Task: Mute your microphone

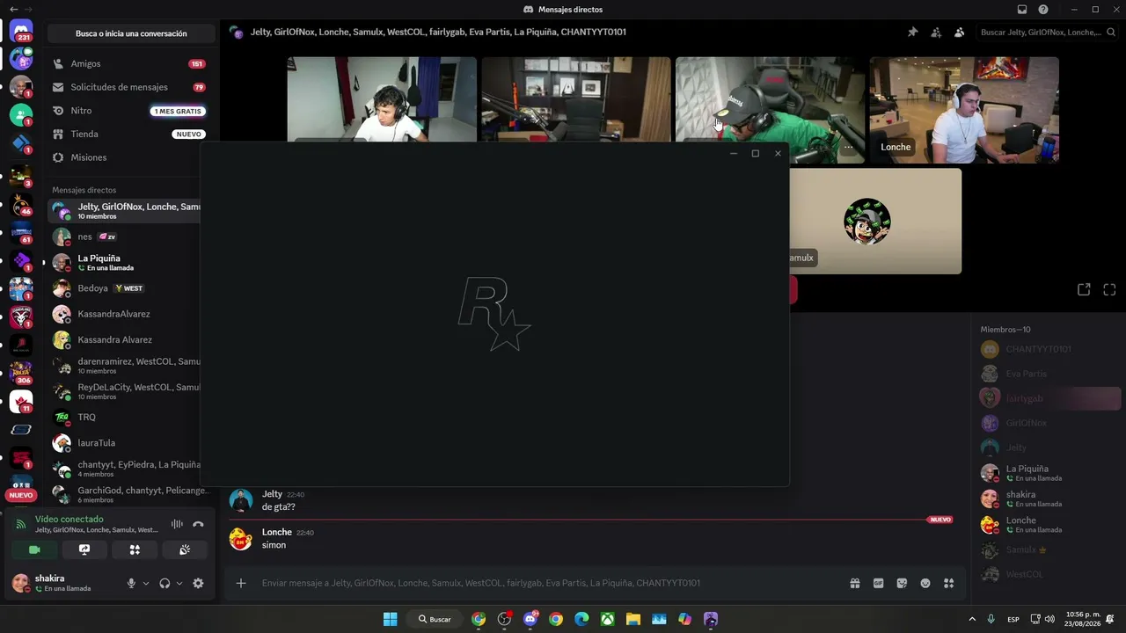Action: 131,583
